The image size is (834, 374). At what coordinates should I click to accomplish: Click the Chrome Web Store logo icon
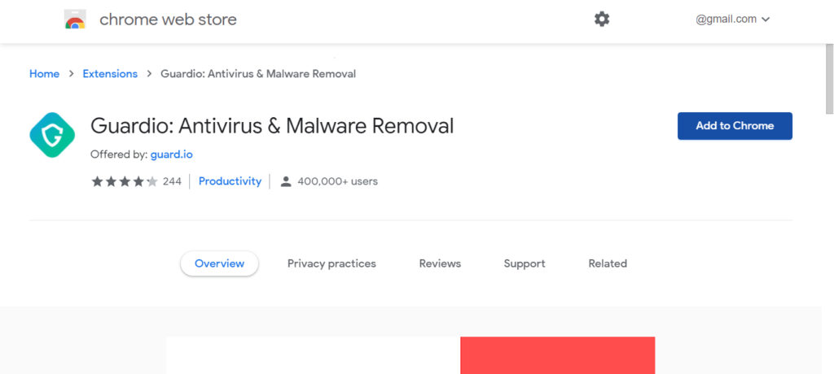(75, 20)
